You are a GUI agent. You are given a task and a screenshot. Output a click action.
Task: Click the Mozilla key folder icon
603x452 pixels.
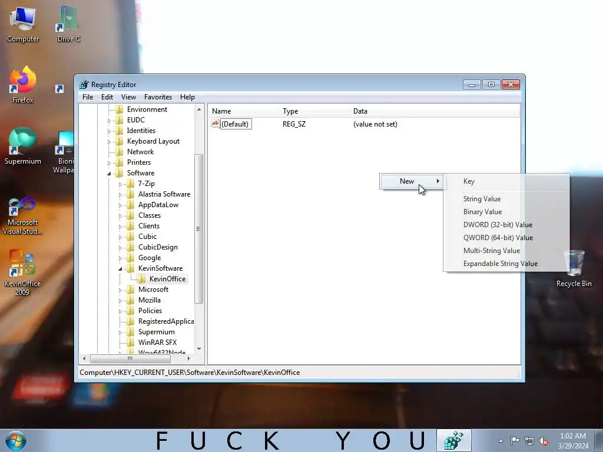pyautogui.click(x=131, y=300)
